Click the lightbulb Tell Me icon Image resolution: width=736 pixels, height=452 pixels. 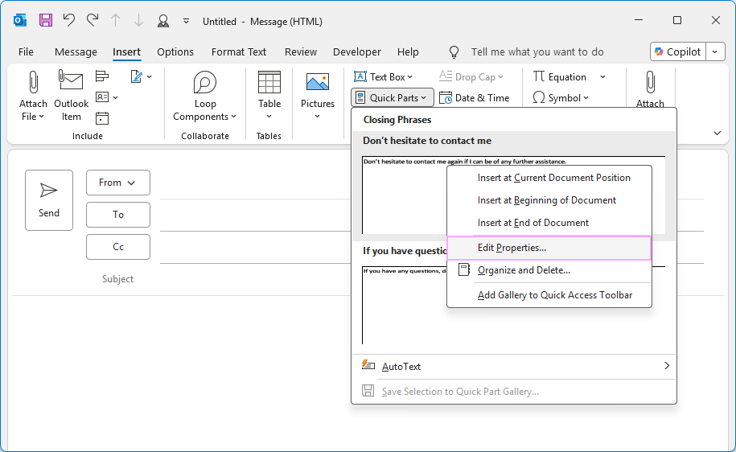click(454, 52)
